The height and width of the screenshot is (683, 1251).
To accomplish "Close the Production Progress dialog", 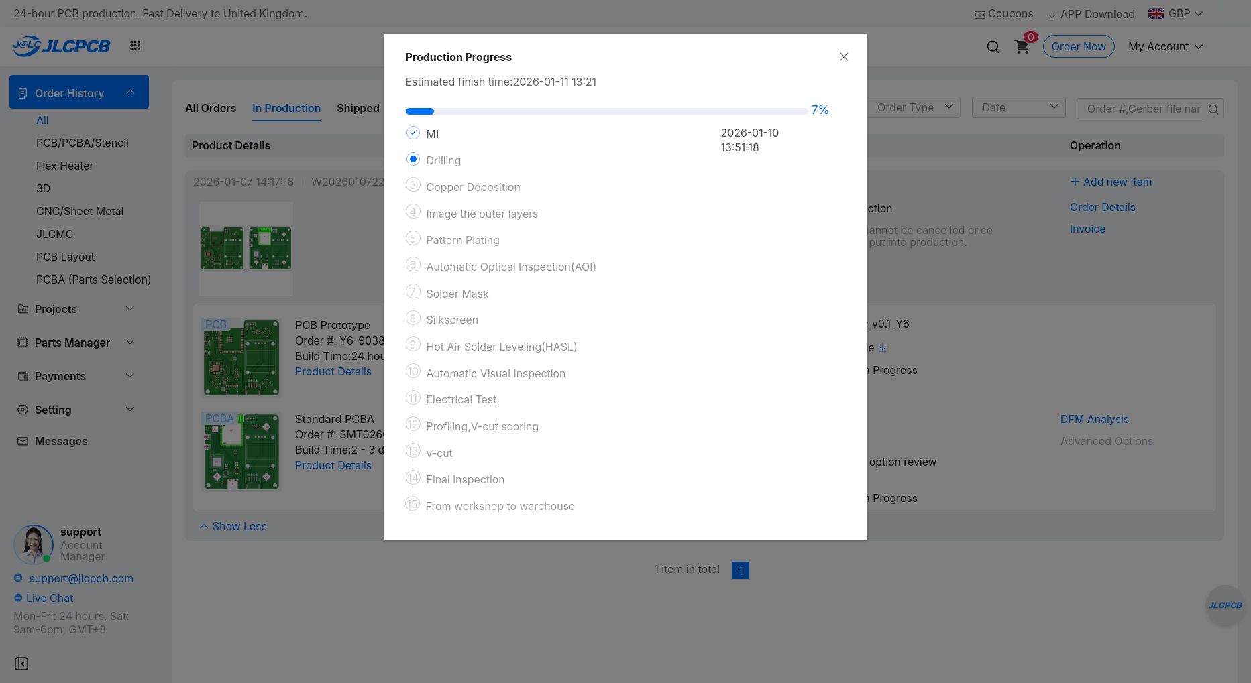I will tap(844, 57).
